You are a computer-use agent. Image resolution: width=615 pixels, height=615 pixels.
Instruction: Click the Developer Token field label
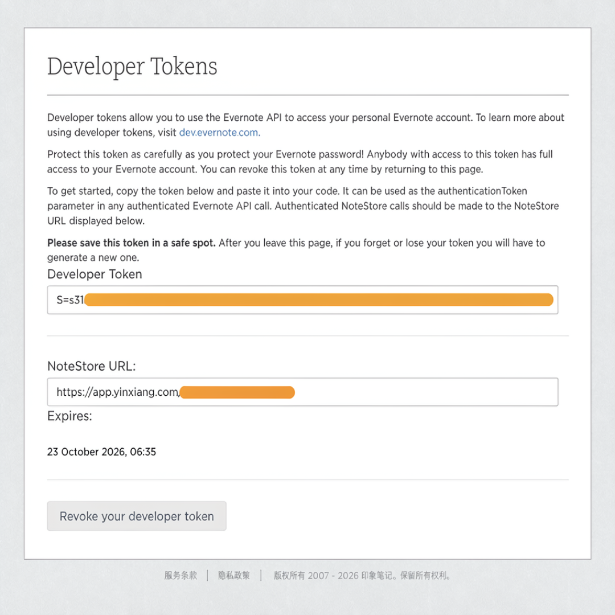(95, 274)
